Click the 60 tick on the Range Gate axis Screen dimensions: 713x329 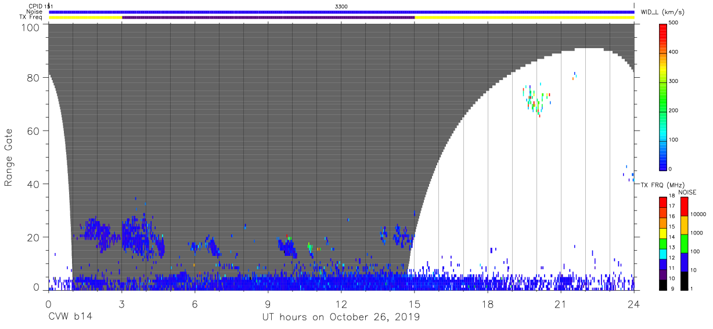point(34,131)
